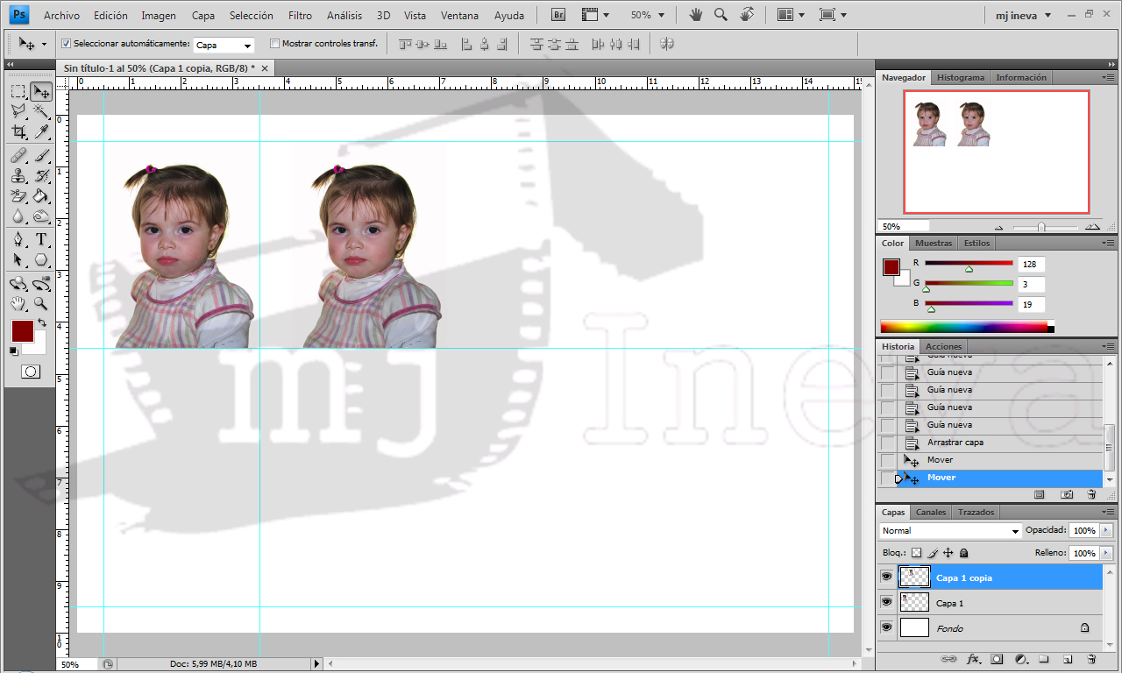This screenshot has width=1122, height=673.
Task: Click the Navigator zoom slider
Action: 1041,227
